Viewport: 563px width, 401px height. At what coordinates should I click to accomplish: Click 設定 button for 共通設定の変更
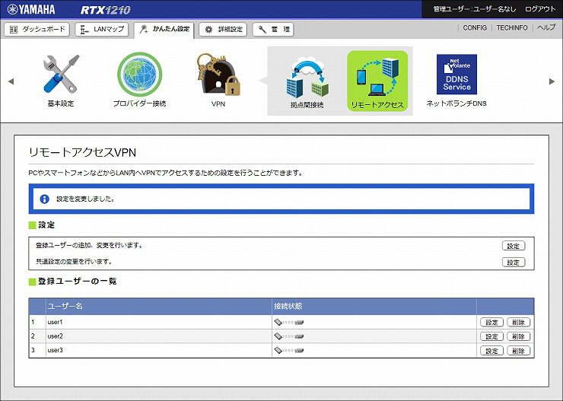[514, 262]
